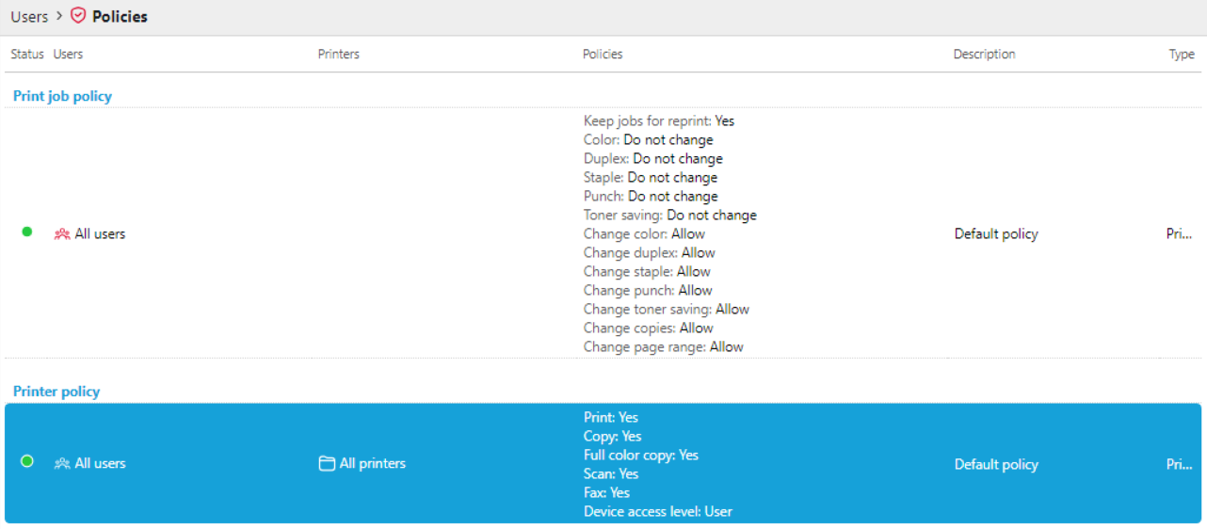Click the Keep jobs for reprint setting

658,120
